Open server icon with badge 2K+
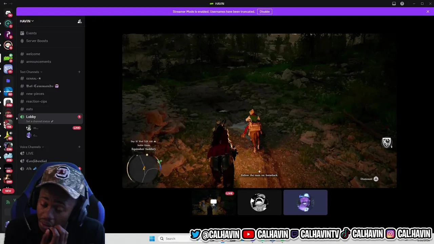 pos(8,168)
